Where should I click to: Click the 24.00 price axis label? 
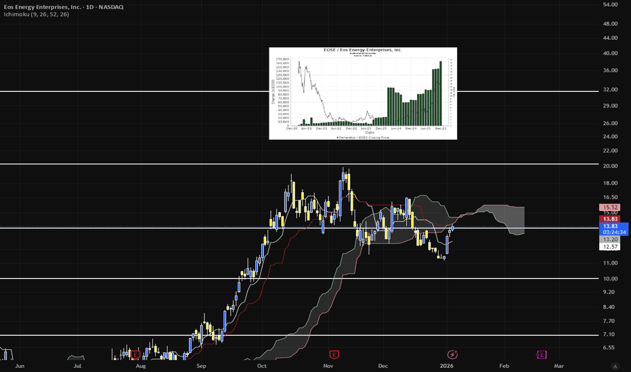pos(609,137)
